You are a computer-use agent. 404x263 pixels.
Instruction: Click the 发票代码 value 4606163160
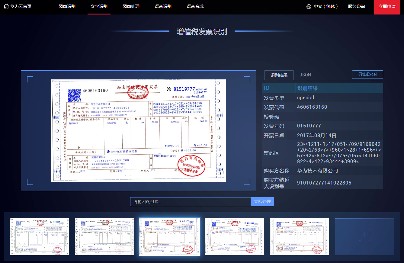312,107
